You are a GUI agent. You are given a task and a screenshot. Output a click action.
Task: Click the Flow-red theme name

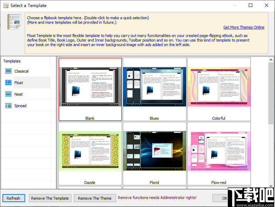pos(219,183)
